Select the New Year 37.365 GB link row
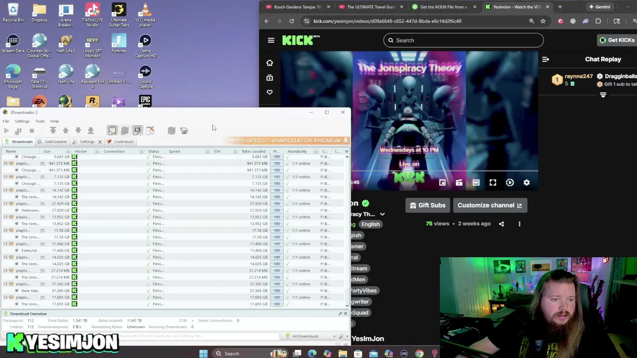Image resolution: width=637 pixels, height=358 pixels. 172,290
